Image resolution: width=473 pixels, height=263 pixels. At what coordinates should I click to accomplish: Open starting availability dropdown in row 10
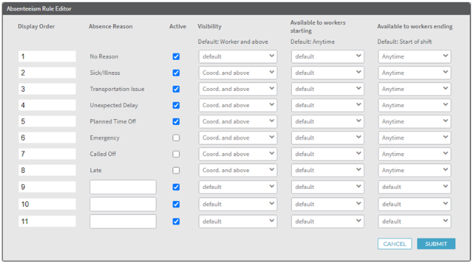(327, 204)
